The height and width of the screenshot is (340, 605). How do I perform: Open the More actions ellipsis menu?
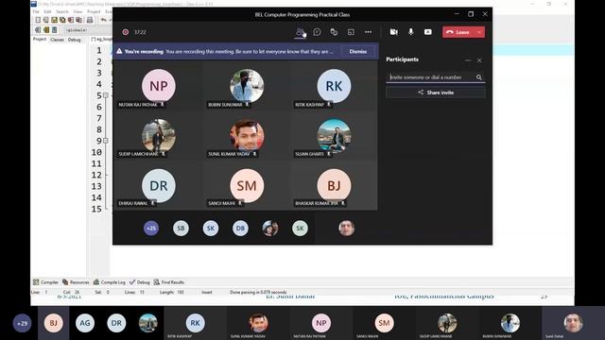[x=368, y=32]
